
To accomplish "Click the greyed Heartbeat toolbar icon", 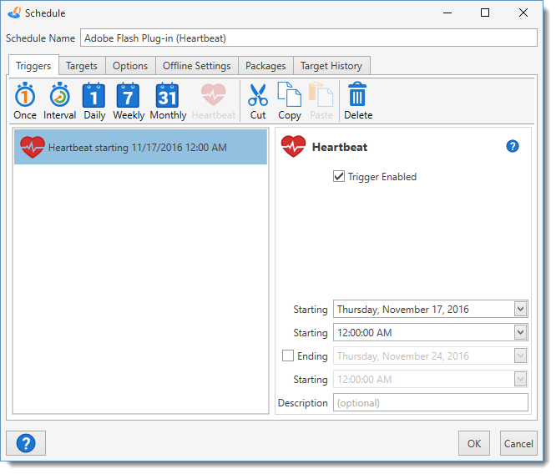I will tap(214, 101).
